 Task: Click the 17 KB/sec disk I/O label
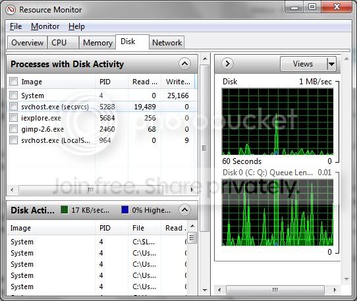[x=90, y=210]
